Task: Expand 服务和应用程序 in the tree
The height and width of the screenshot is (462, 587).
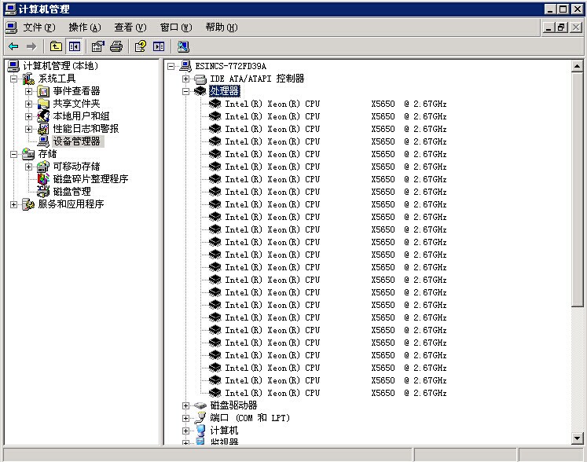Action: coord(13,204)
